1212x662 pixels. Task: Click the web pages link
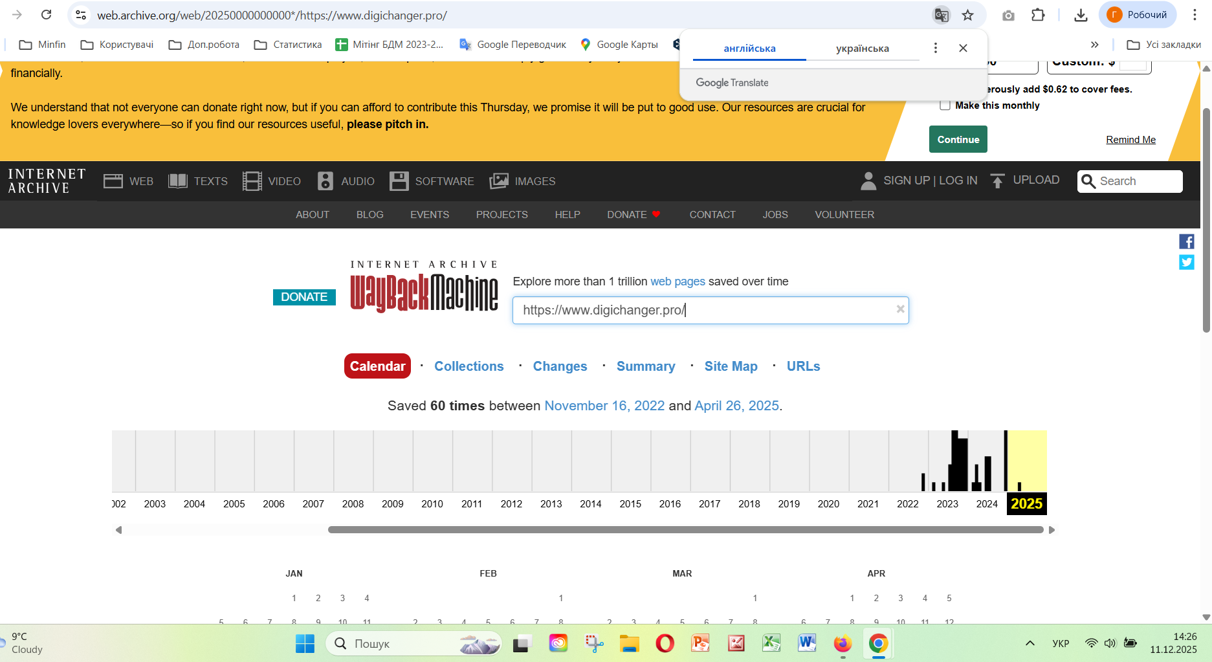coord(678,281)
